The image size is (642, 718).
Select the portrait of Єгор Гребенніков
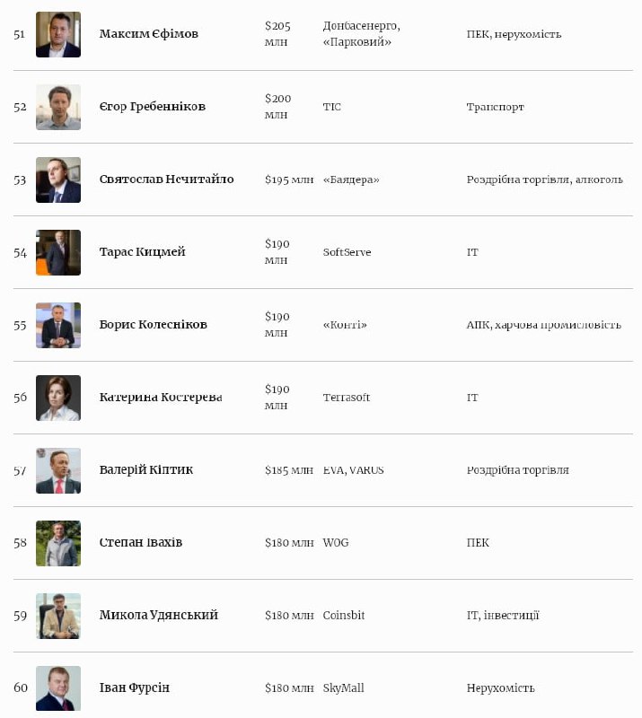(x=58, y=107)
